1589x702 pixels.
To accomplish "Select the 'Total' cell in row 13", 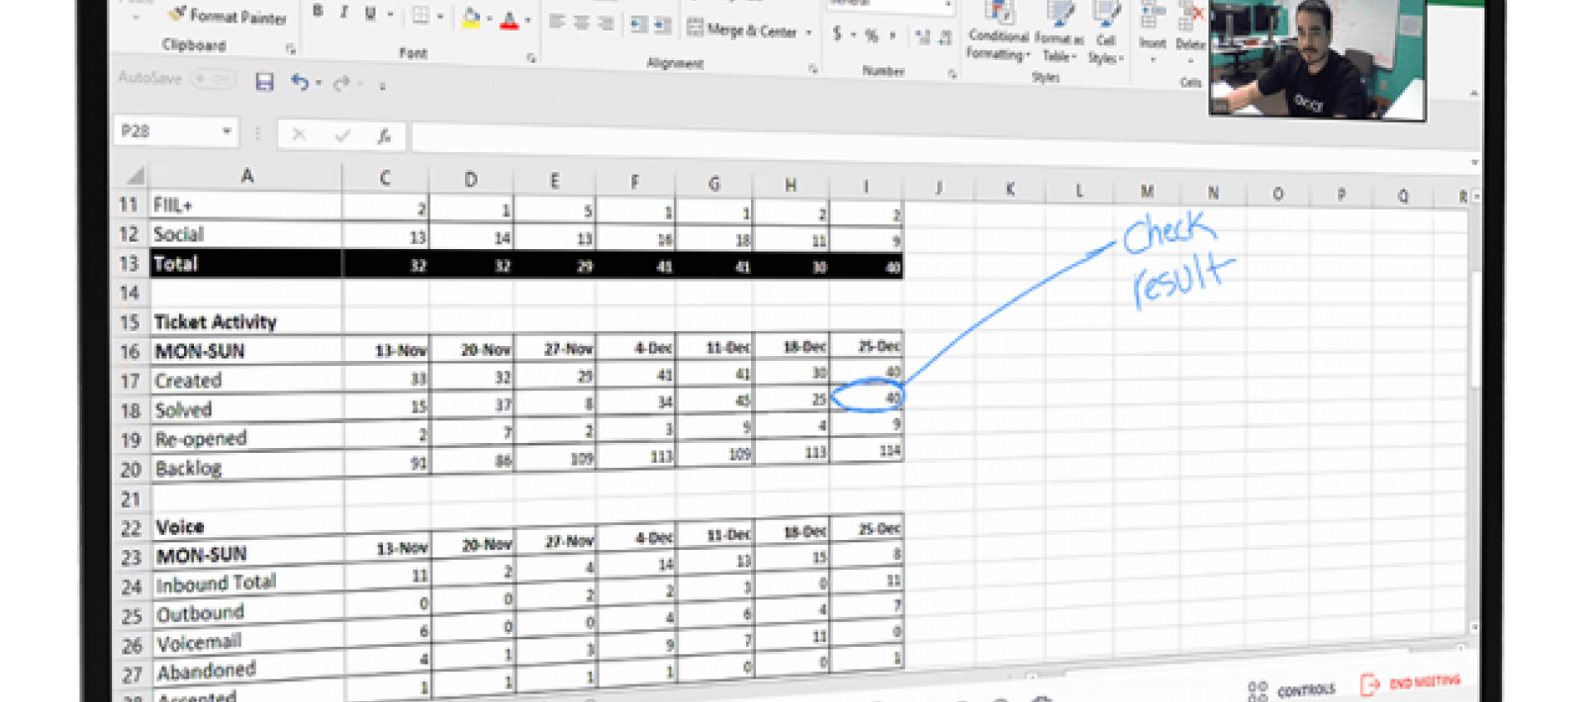I will [x=246, y=264].
